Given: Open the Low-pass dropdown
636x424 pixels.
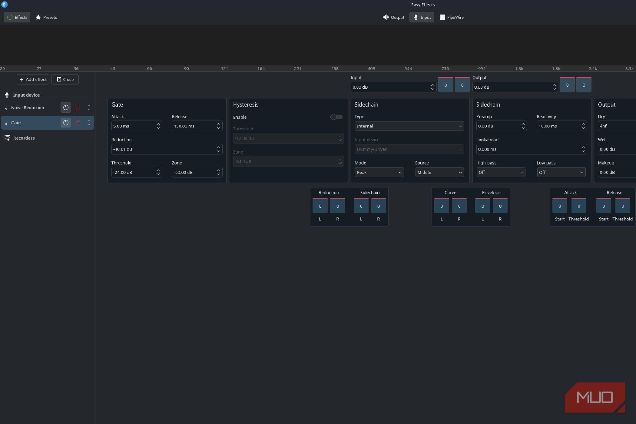Looking at the screenshot, I should pyautogui.click(x=561, y=172).
